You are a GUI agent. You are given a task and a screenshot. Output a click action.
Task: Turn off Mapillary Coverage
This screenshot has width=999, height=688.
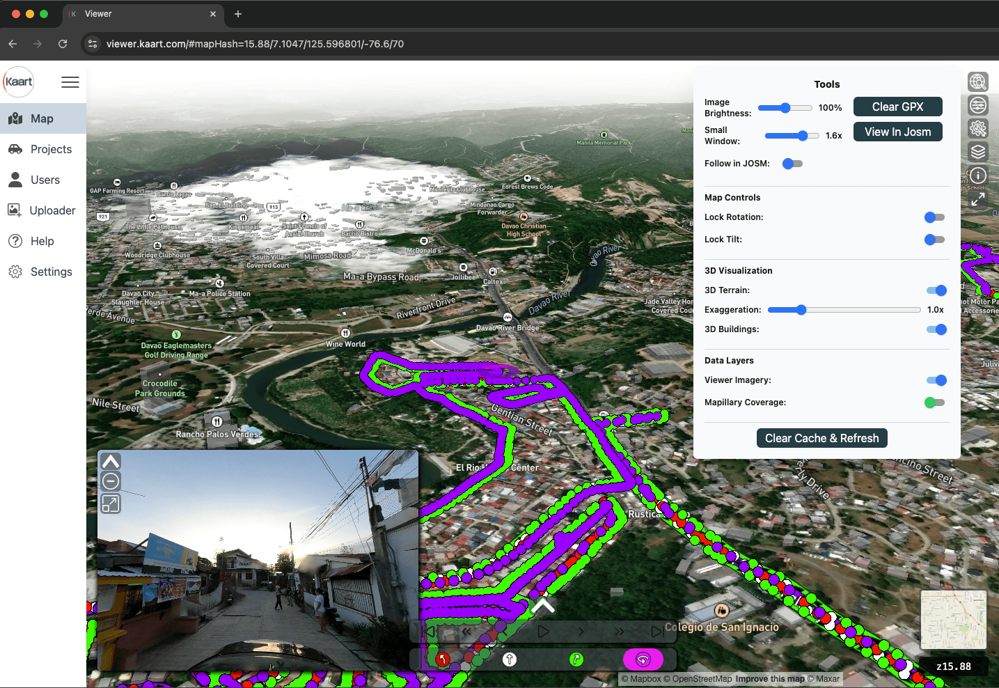tap(934, 402)
